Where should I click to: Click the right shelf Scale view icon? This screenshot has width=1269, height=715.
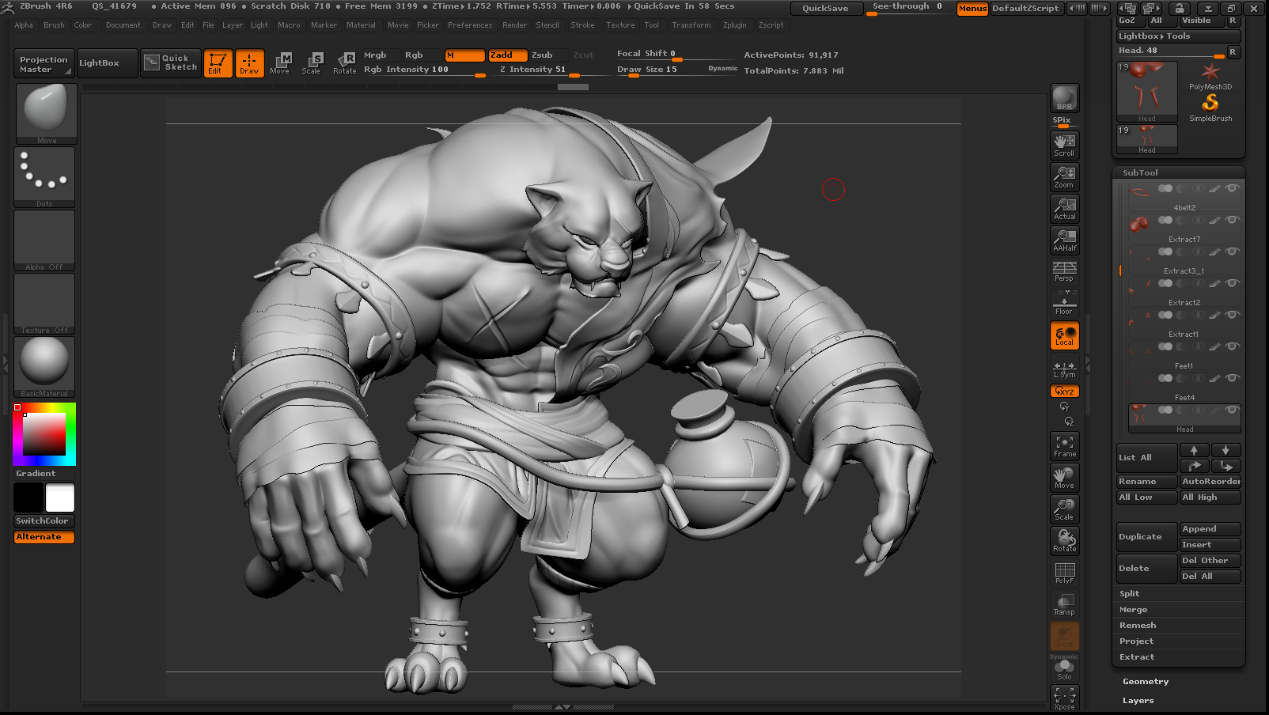point(1064,509)
